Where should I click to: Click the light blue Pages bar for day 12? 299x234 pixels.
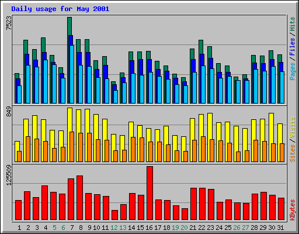point(116,97)
